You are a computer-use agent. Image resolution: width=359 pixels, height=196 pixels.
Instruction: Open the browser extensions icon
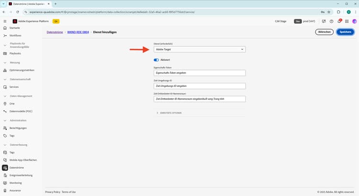pyautogui.click(x=338, y=12)
